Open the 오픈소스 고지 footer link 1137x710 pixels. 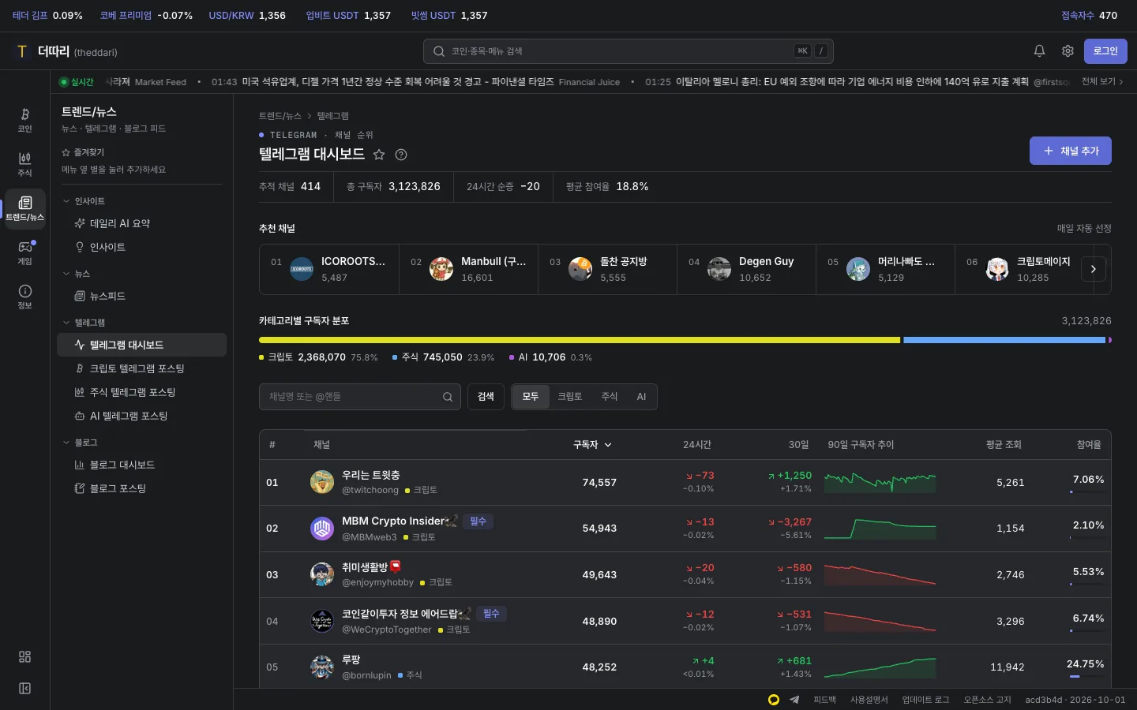[x=988, y=700]
